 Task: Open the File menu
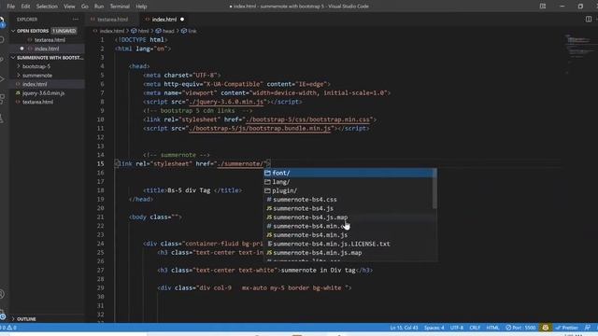click(10, 7)
